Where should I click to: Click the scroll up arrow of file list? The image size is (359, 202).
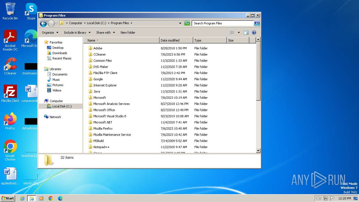pos(258,40)
